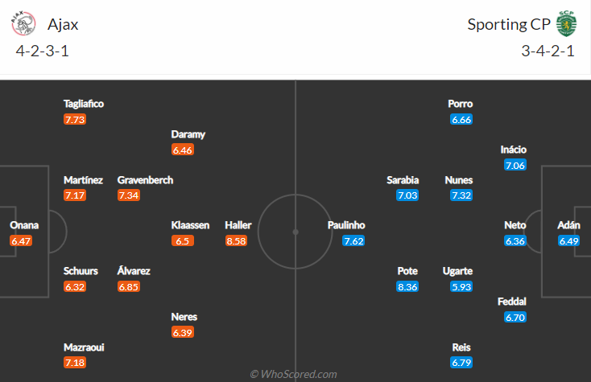
Task: Choose Porro in the Sporting lineup
Action: click(x=461, y=104)
